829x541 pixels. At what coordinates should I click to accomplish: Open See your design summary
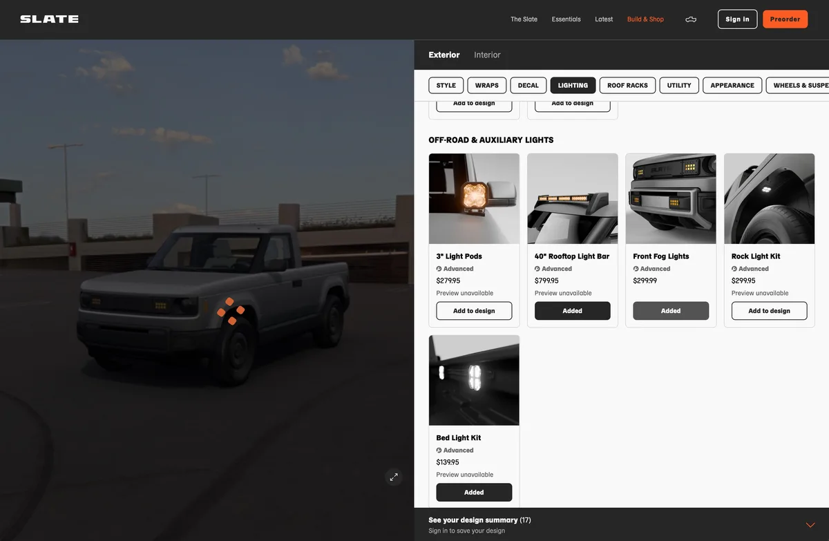[479, 520]
